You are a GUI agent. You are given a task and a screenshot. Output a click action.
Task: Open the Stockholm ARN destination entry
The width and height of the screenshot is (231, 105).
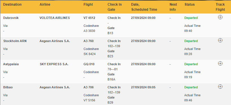coord(15,41)
